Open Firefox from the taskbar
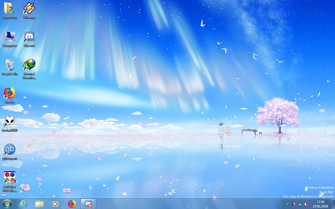The height and width of the screenshot is (209, 335). (72, 204)
